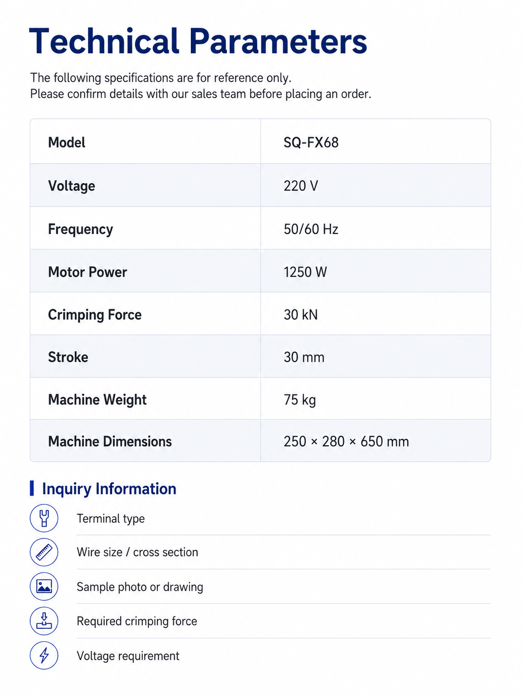Click the Inquiry Information heading
This screenshot has width=522, height=696.
click(109, 488)
